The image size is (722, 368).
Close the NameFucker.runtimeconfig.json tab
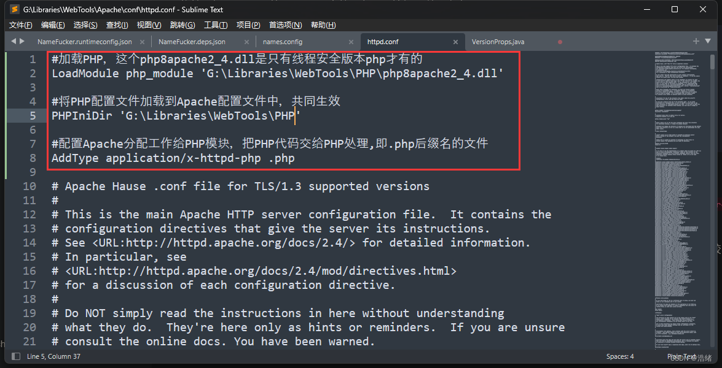[142, 42]
